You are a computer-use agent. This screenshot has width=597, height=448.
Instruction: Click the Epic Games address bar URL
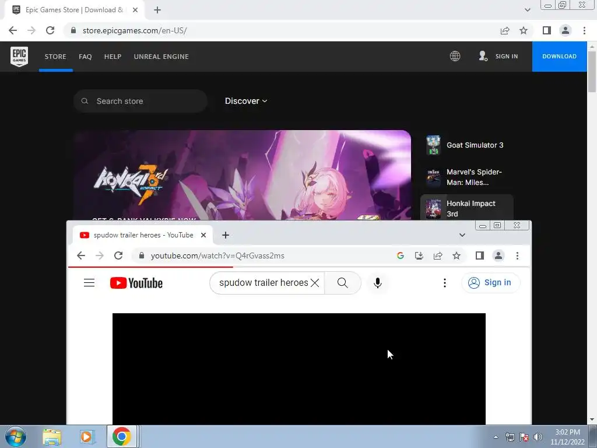click(135, 30)
